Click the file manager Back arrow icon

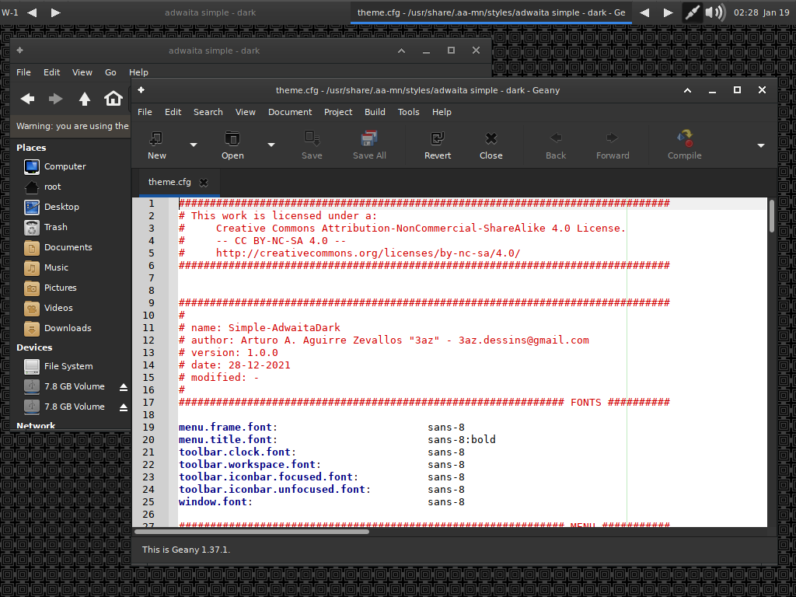27,99
